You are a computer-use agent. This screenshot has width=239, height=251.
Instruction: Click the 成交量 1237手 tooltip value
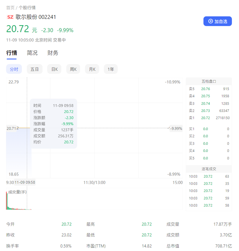point(67,130)
